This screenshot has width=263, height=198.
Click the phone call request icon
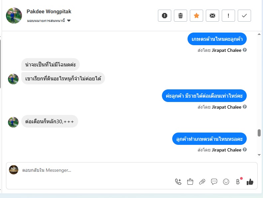point(178,182)
